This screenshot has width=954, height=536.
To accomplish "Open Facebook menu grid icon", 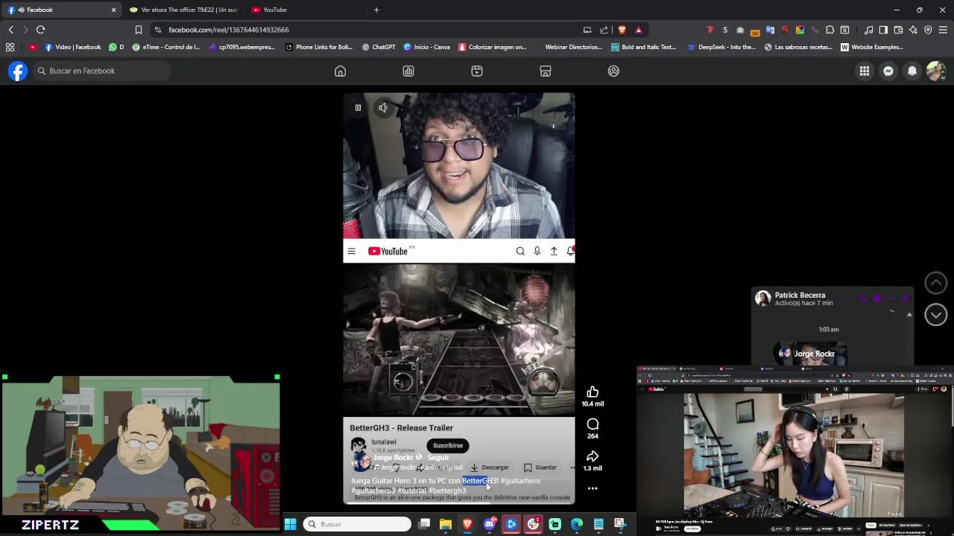I will tap(865, 71).
